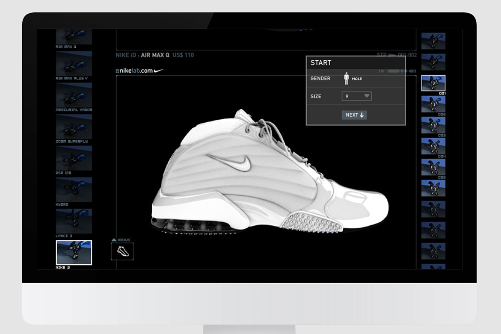Click the white shoe 3D preview
Viewport: 501px width, 334px height.
270,172
